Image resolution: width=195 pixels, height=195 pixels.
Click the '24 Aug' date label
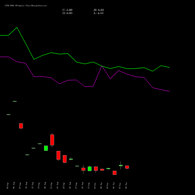tap(57, 186)
